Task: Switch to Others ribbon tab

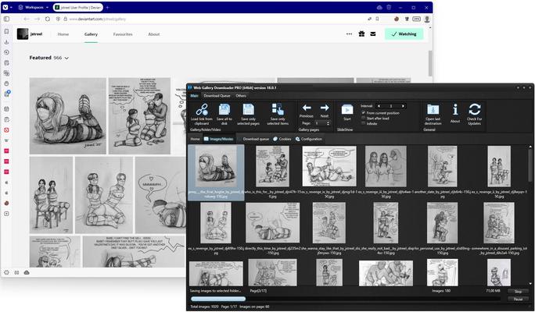Action: 241,96
